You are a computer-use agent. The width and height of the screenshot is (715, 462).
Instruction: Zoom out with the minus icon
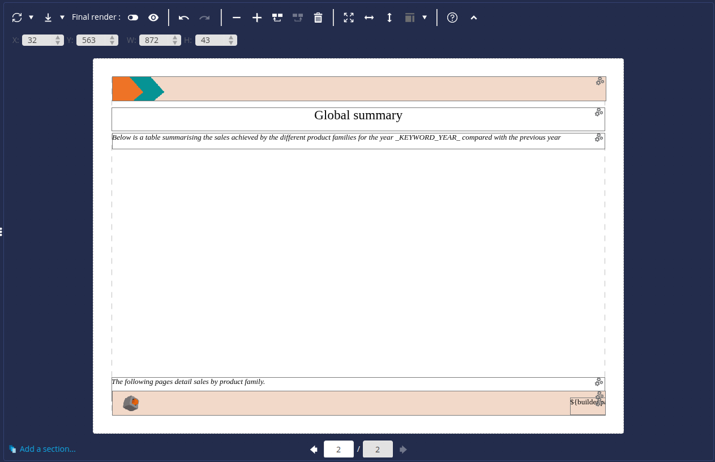(x=237, y=18)
